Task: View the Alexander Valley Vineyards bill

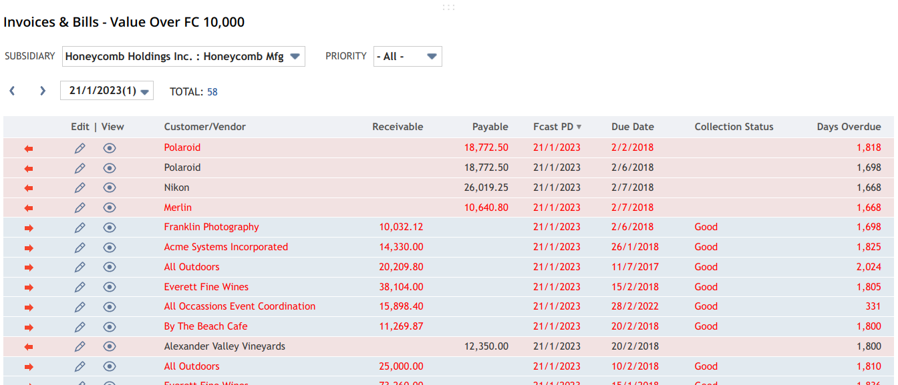Action: [110, 347]
